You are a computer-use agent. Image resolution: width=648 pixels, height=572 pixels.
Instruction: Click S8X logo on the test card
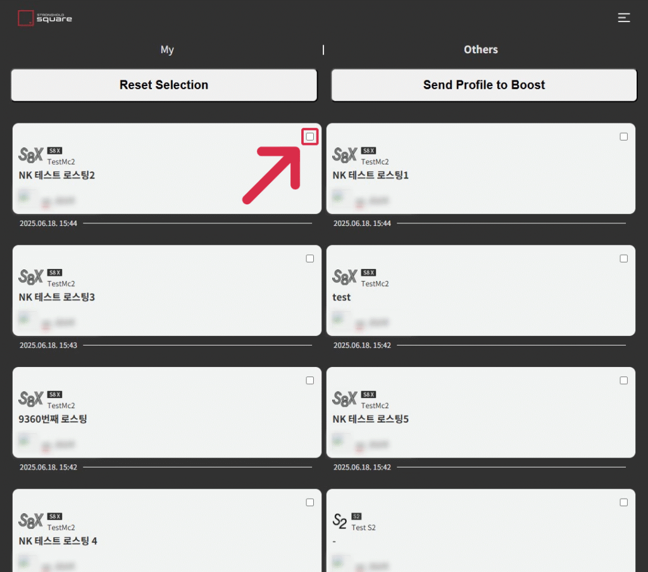coord(345,277)
